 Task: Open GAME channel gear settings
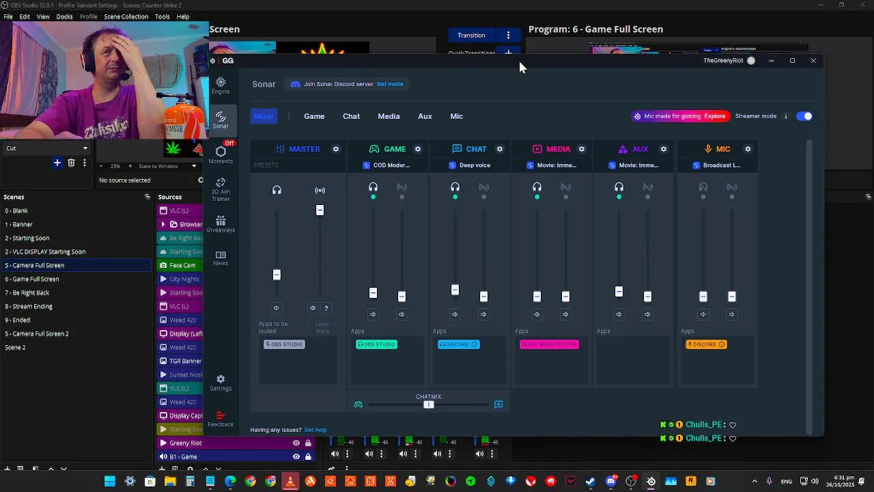tap(418, 149)
